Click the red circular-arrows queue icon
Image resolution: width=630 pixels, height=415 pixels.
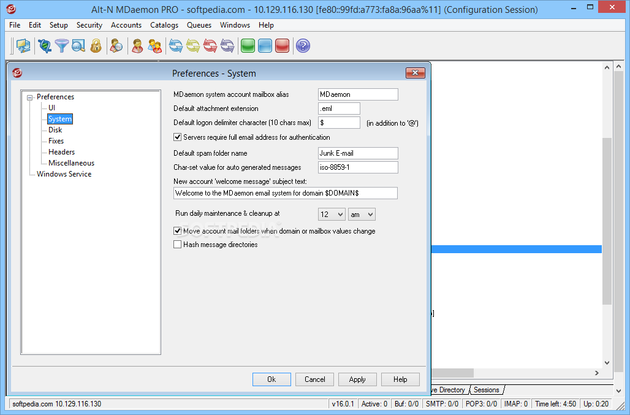pos(210,46)
